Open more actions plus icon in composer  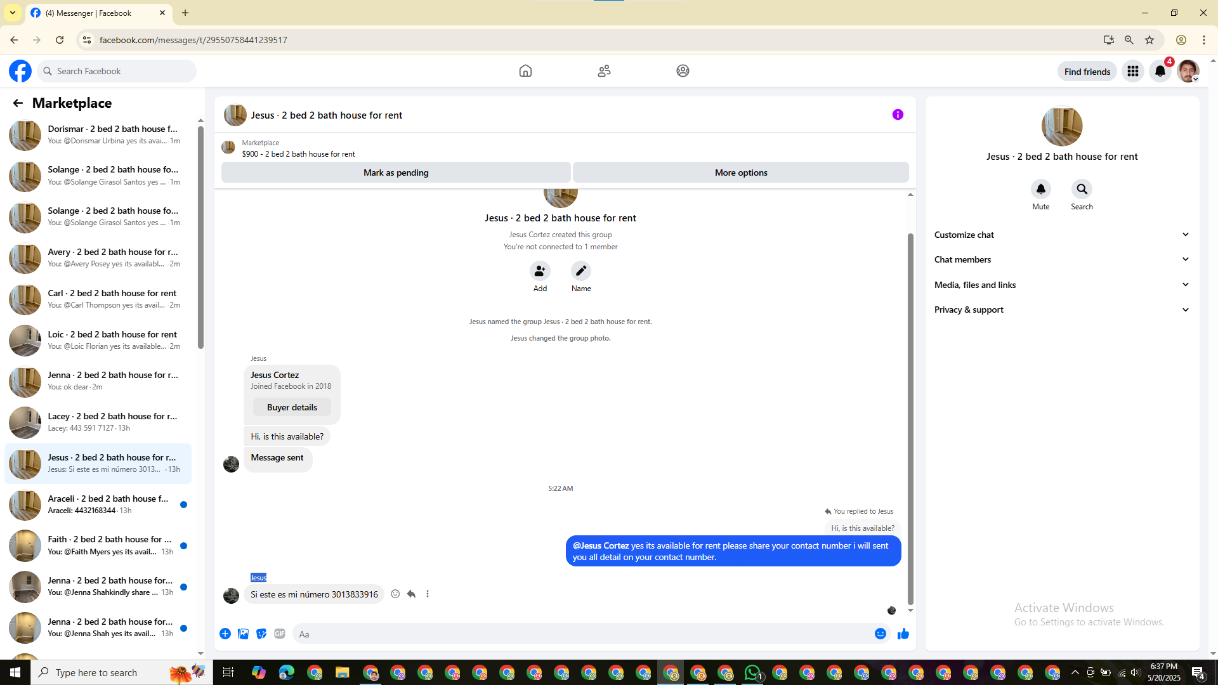(225, 634)
